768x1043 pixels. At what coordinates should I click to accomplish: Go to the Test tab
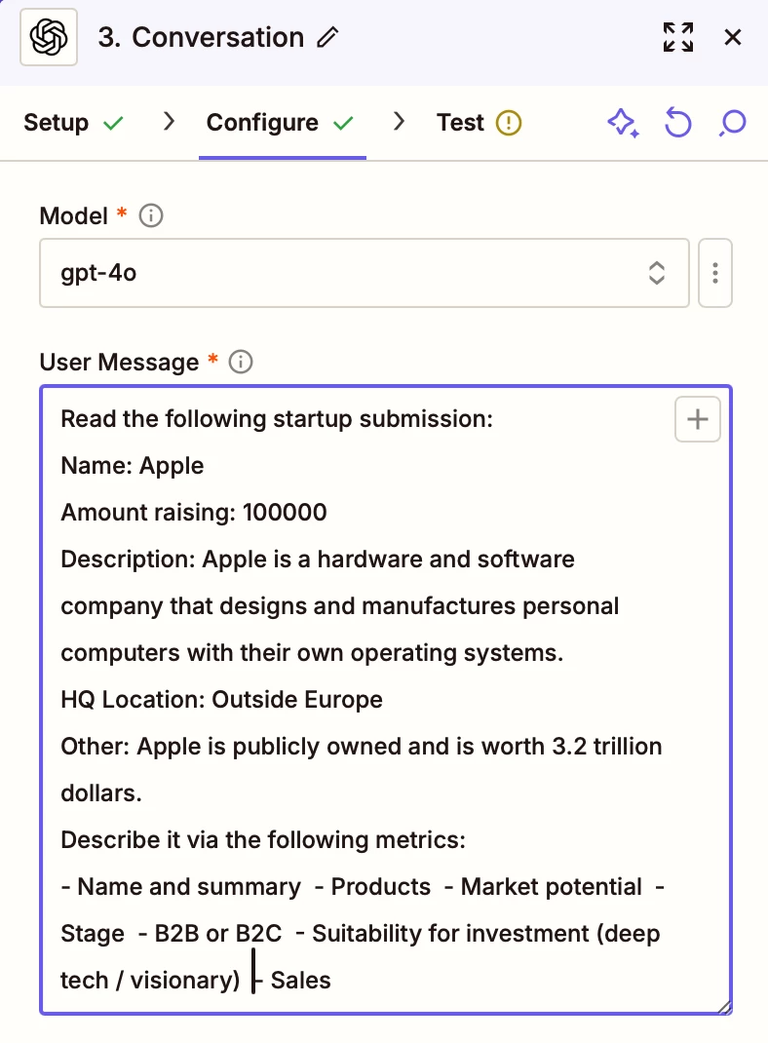pos(460,123)
